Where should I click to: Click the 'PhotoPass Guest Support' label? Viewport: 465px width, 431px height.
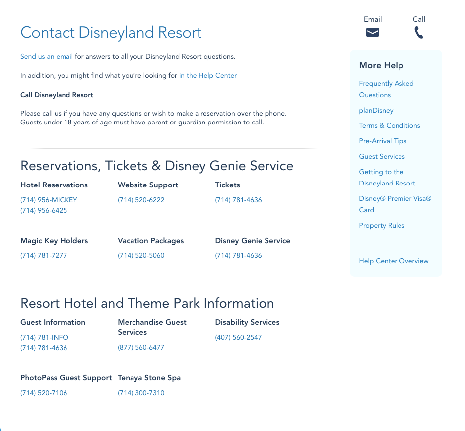(66, 378)
